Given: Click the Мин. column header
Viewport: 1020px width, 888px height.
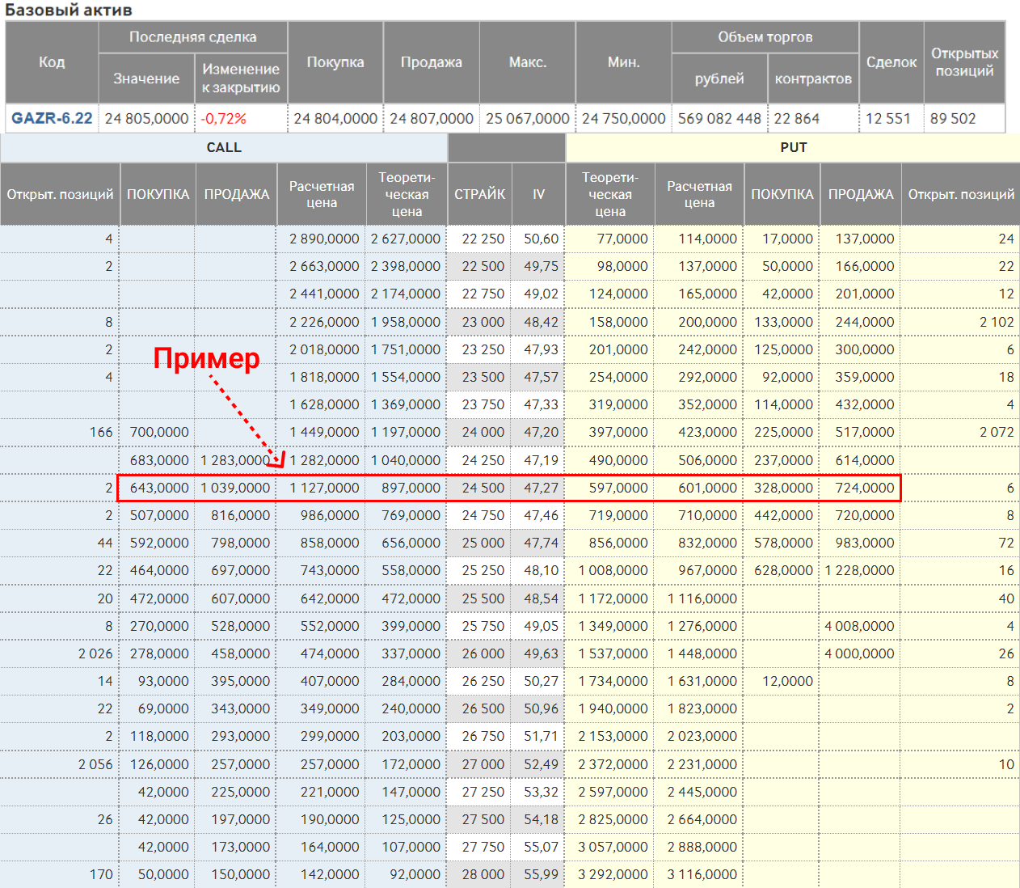Looking at the screenshot, I should pyautogui.click(x=623, y=62).
